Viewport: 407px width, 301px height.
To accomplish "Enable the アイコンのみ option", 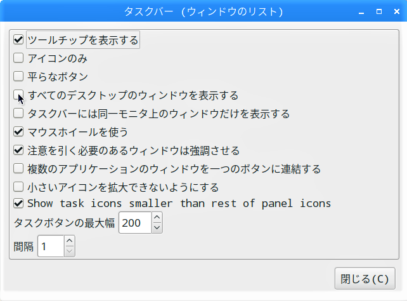I will (x=18, y=58).
